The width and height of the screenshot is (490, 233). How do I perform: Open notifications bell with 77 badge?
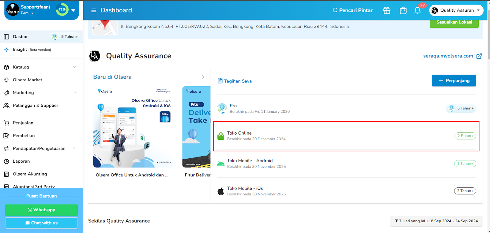417,10
